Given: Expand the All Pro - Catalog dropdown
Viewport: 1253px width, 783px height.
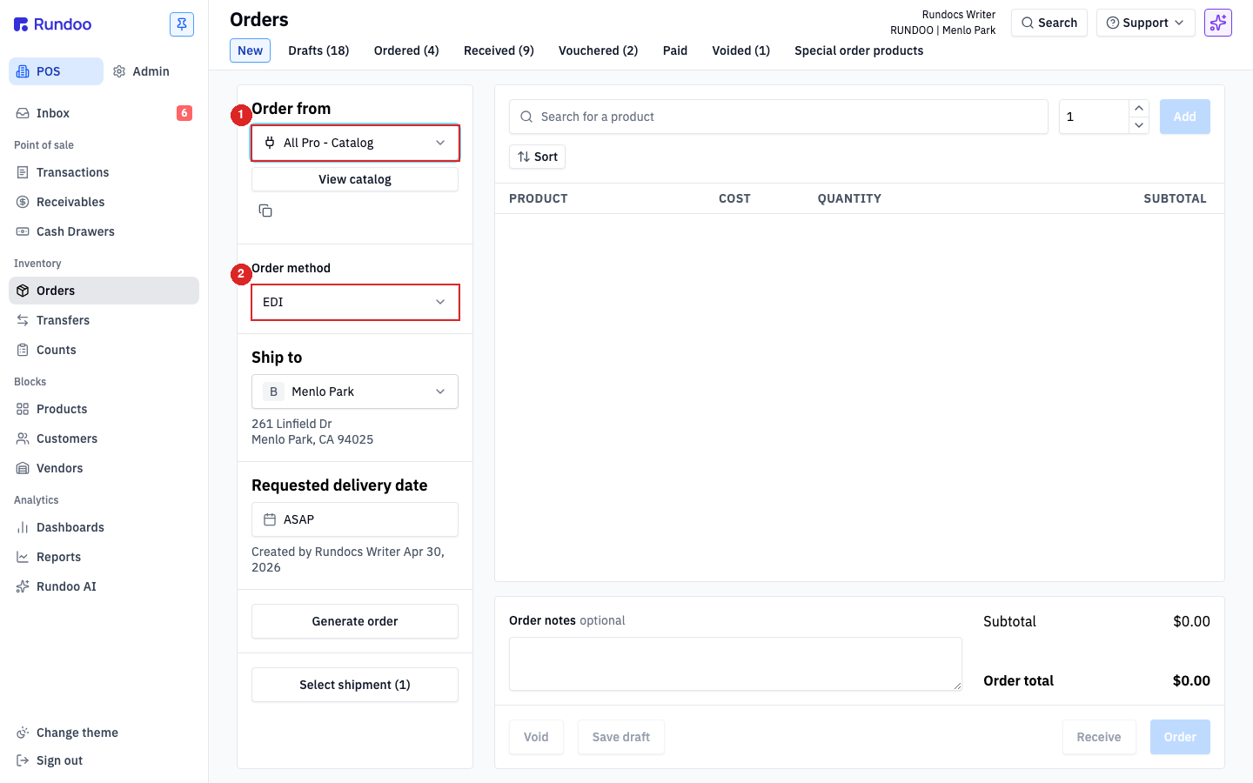Looking at the screenshot, I should (355, 143).
